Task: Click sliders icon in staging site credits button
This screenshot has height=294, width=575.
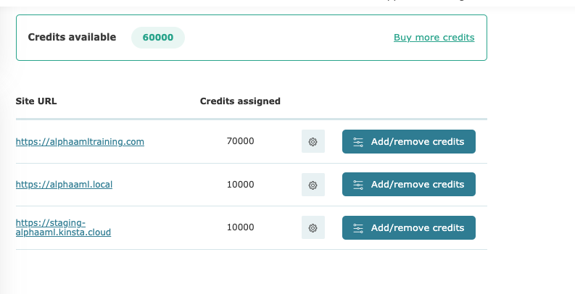Action: (358, 227)
